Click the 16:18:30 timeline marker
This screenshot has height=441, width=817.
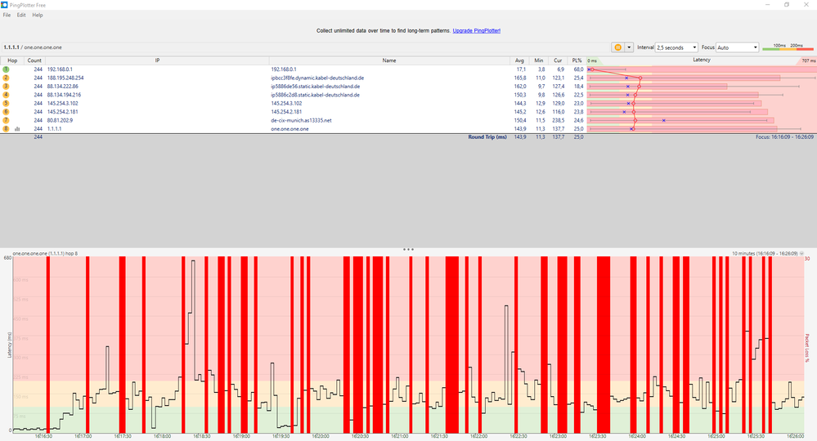pyautogui.click(x=201, y=436)
